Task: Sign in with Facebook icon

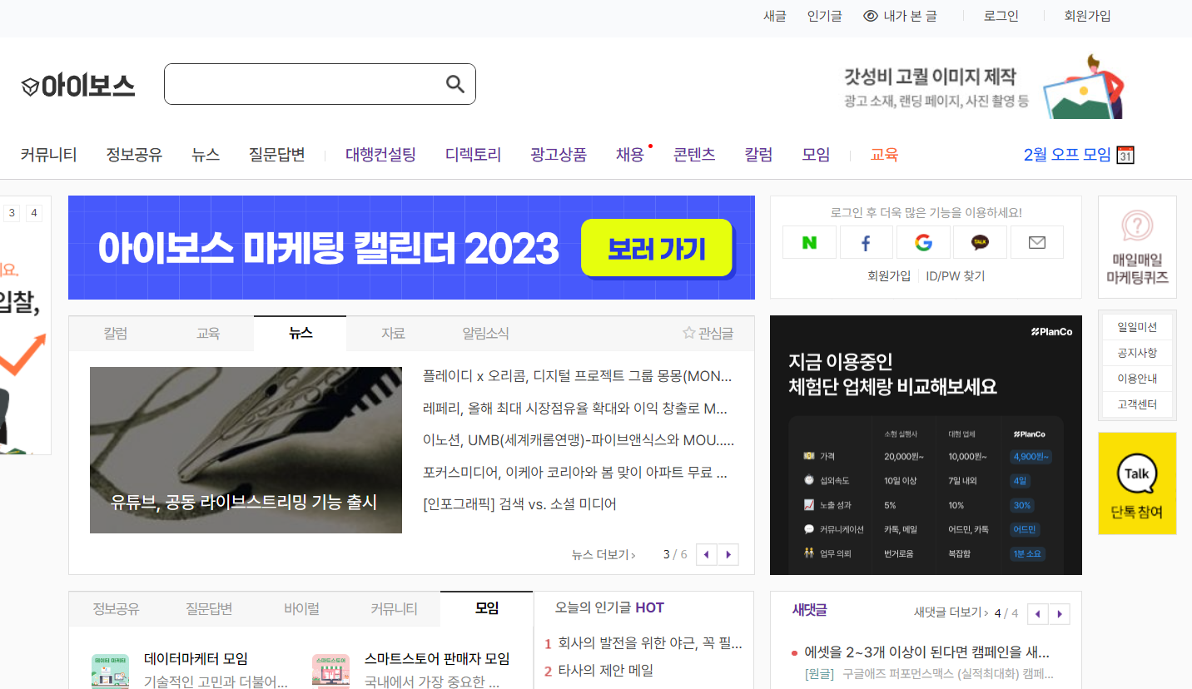Action: [866, 242]
